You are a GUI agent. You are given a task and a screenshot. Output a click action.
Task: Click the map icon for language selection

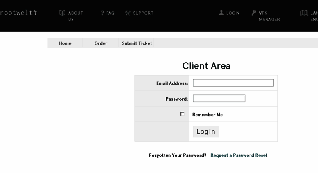304,13
